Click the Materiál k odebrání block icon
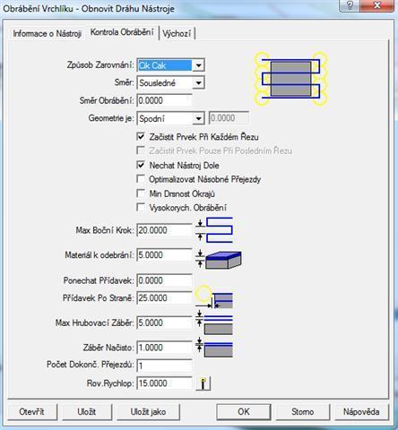 click(x=219, y=259)
